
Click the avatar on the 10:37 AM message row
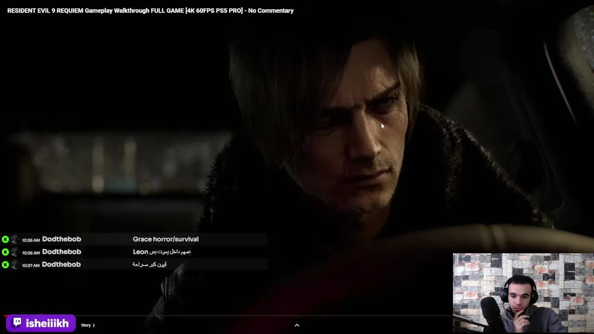15,264
